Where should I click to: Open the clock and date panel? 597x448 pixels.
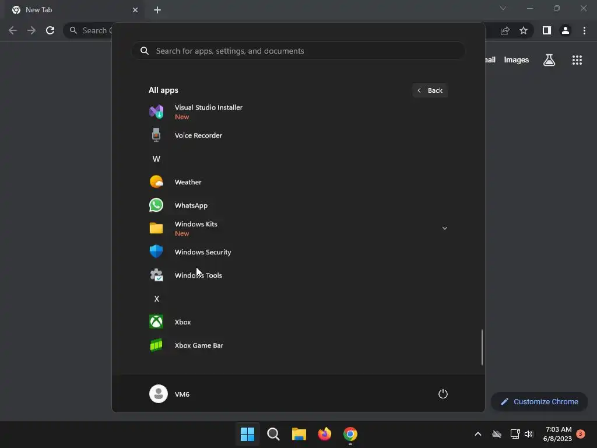[558, 434]
